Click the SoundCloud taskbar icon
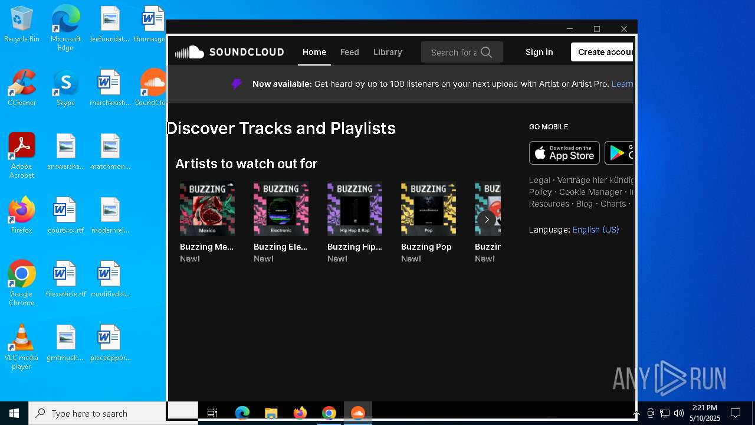 tap(358, 413)
